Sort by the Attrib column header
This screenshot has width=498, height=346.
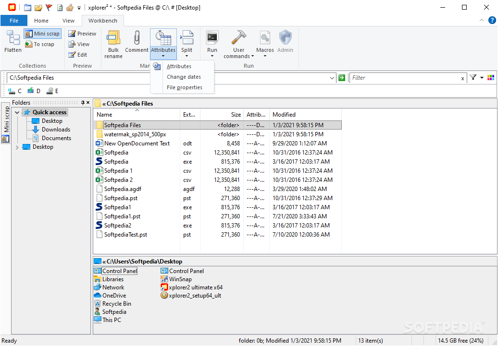click(x=256, y=115)
